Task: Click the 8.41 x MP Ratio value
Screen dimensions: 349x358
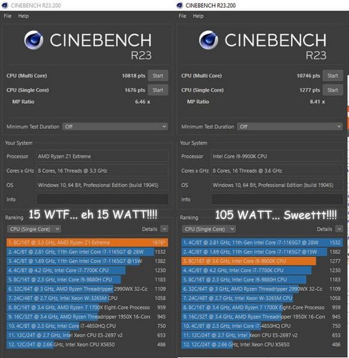Action: click(x=318, y=102)
